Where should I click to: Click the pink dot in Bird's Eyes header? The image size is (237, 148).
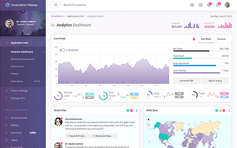(x=224, y=111)
